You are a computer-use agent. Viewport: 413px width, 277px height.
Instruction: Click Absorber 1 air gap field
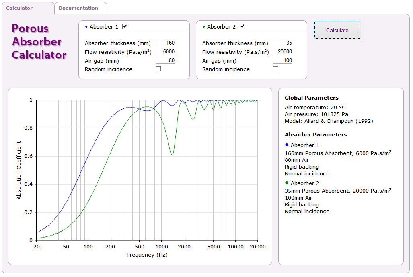click(x=165, y=61)
